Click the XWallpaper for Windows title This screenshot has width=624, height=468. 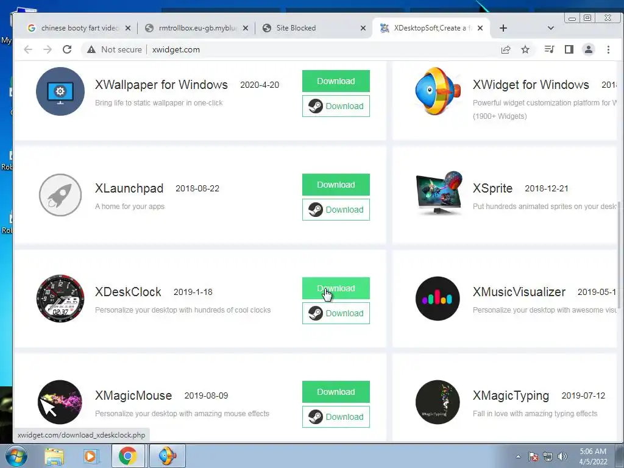[x=161, y=85]
